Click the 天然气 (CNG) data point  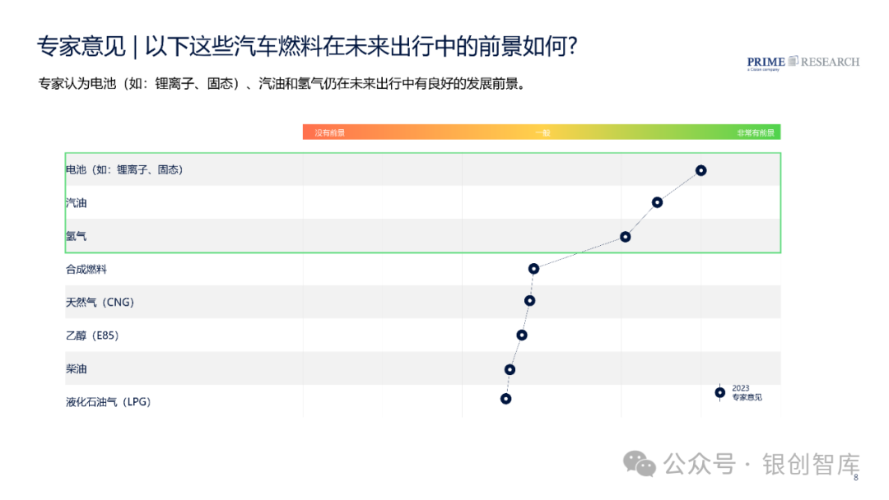point(529,301)
